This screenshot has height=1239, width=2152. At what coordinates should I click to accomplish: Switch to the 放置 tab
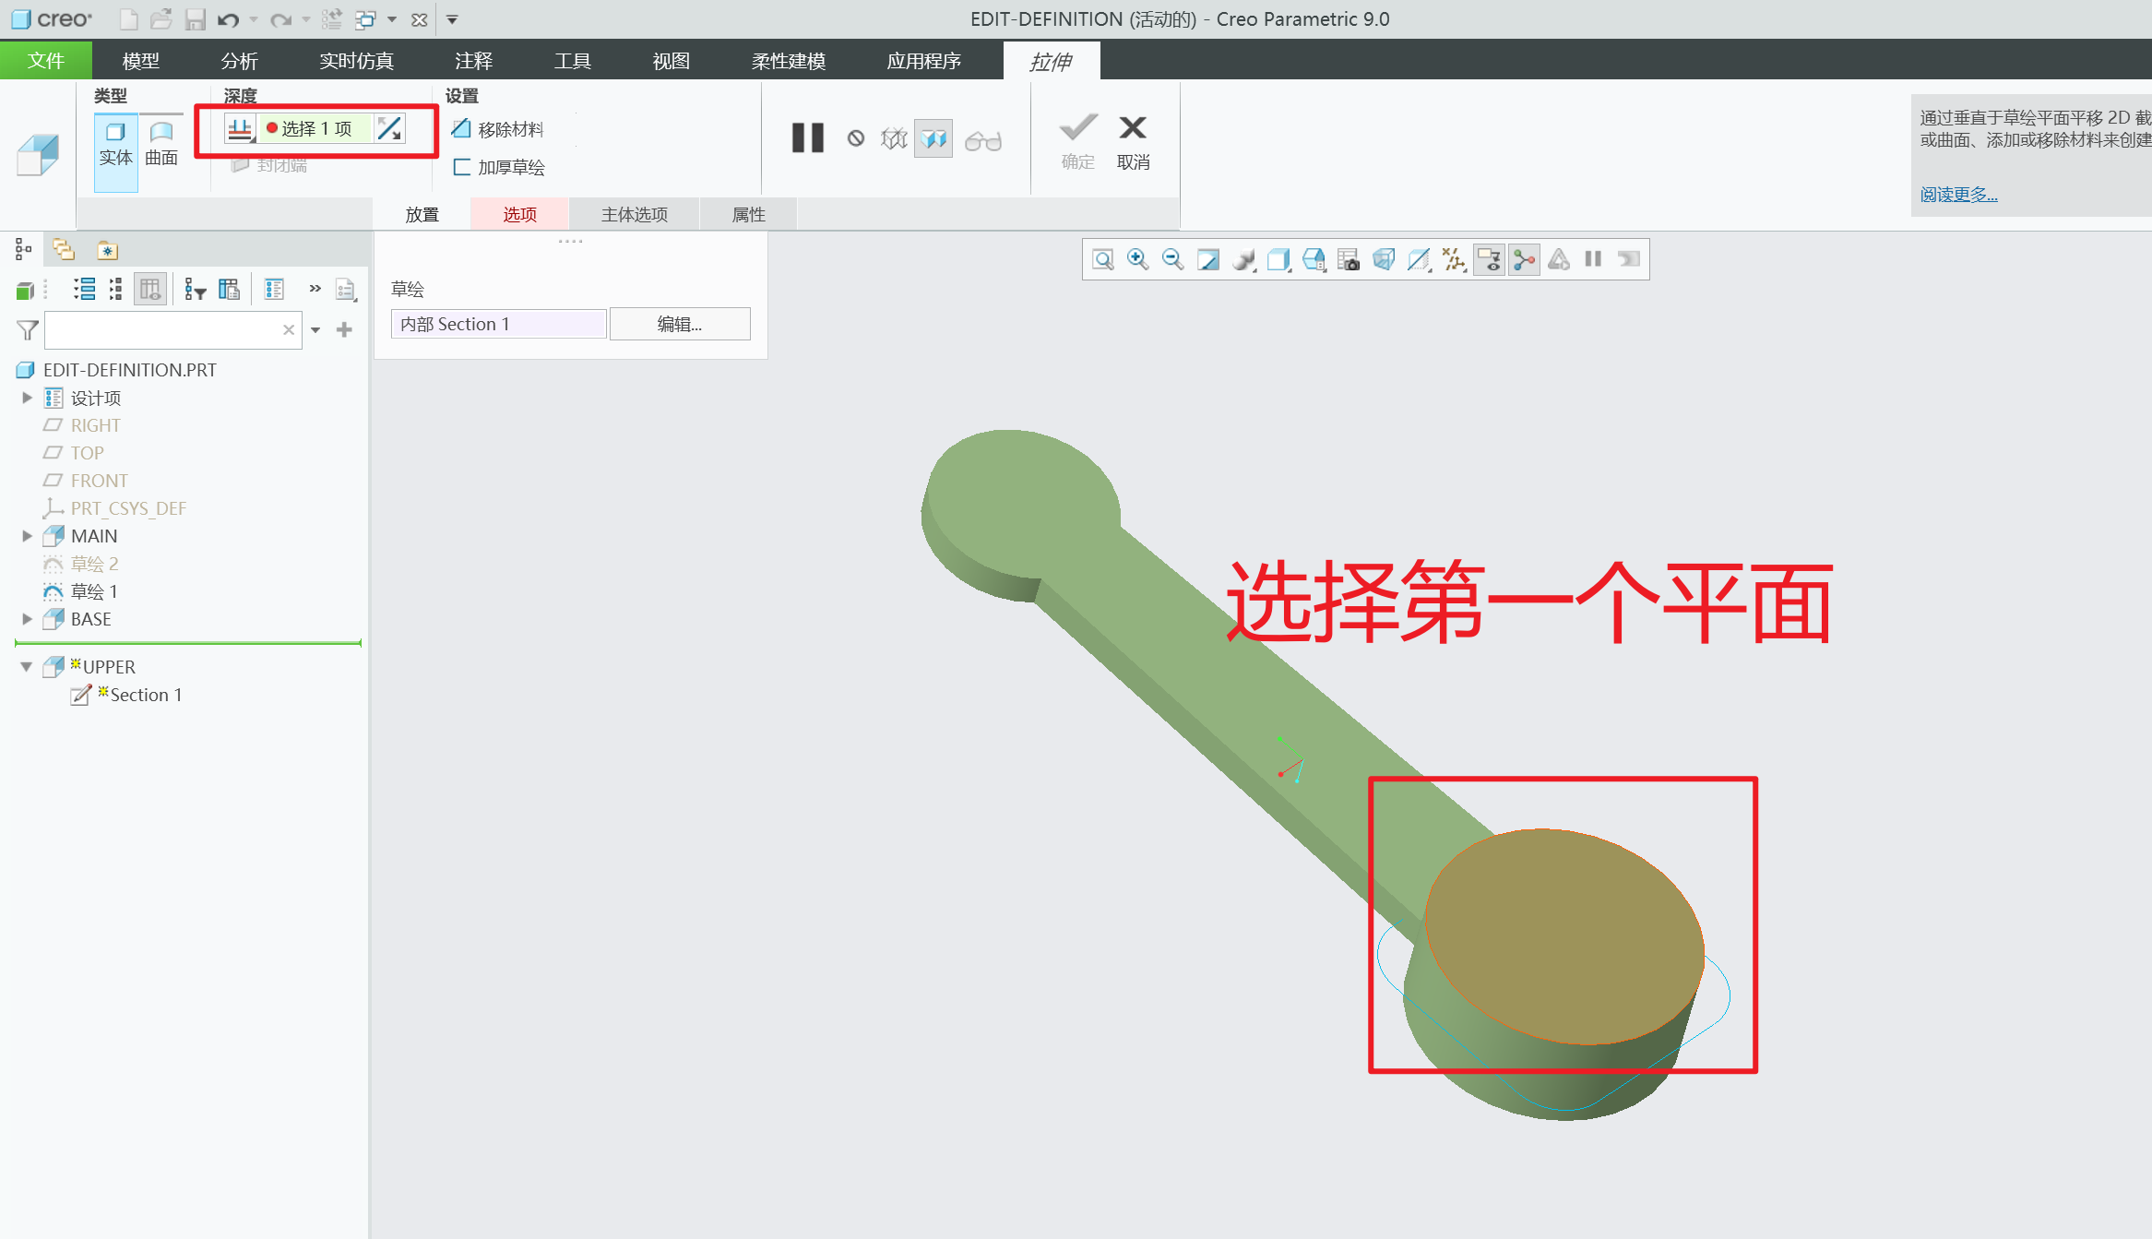[x=422, y=215]
